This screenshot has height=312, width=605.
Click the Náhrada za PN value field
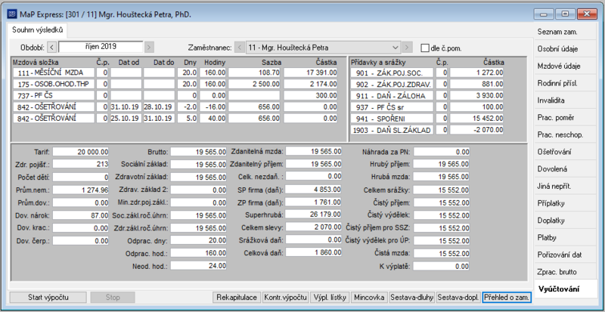[442, 152]
